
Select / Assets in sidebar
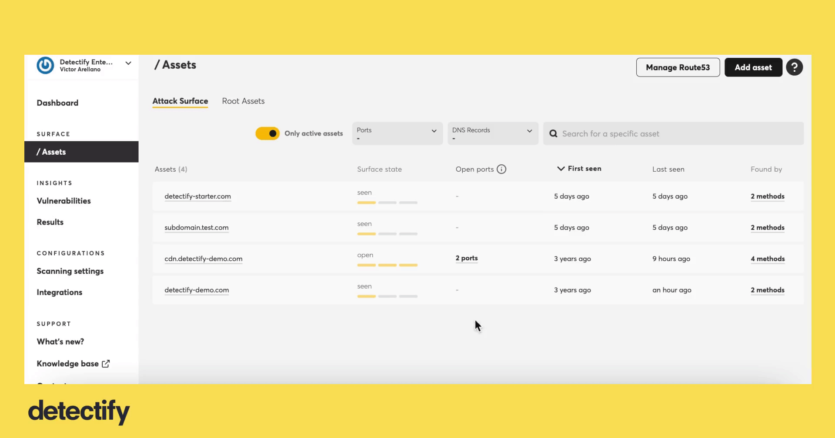coord(81,152)
